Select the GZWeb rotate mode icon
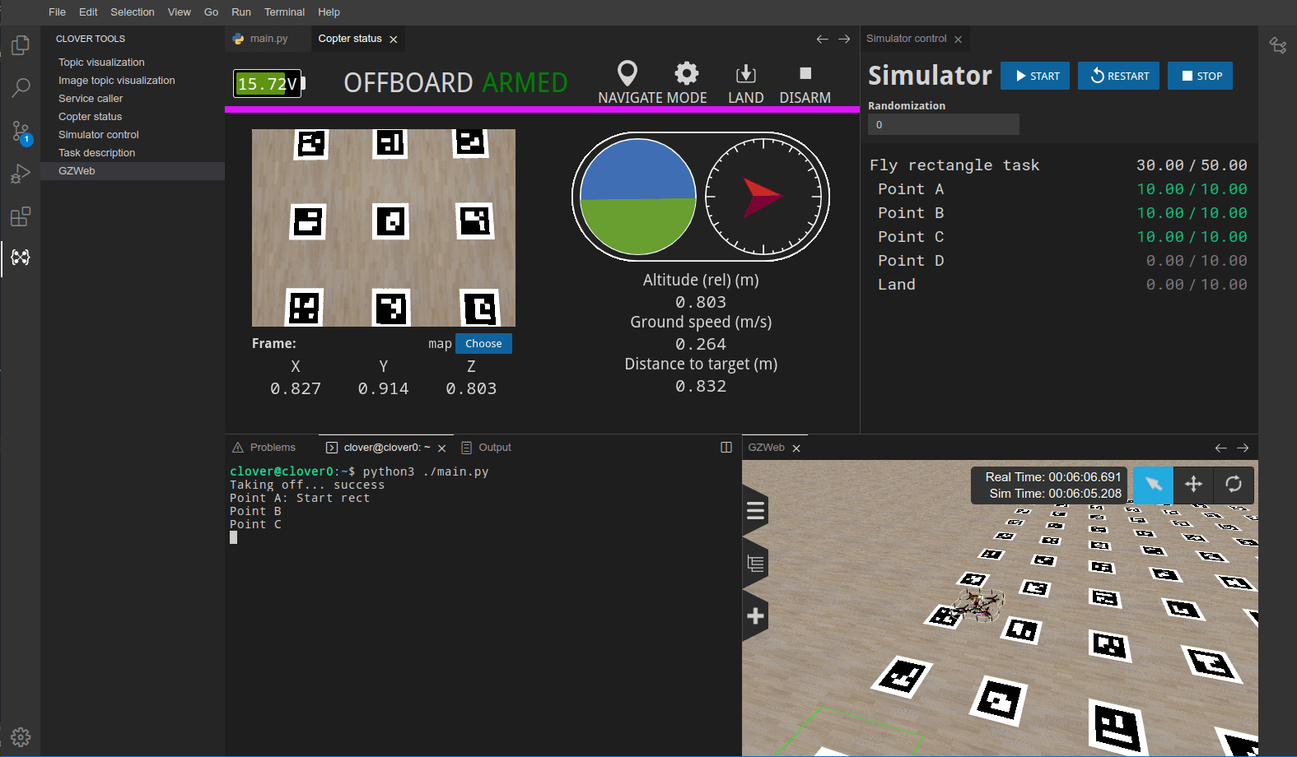 [1233, 485]
